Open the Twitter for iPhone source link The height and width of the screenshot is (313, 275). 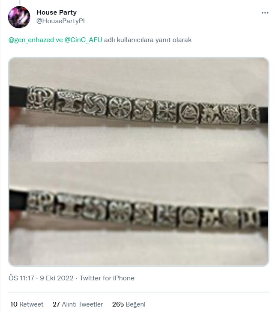coord(107,278)
